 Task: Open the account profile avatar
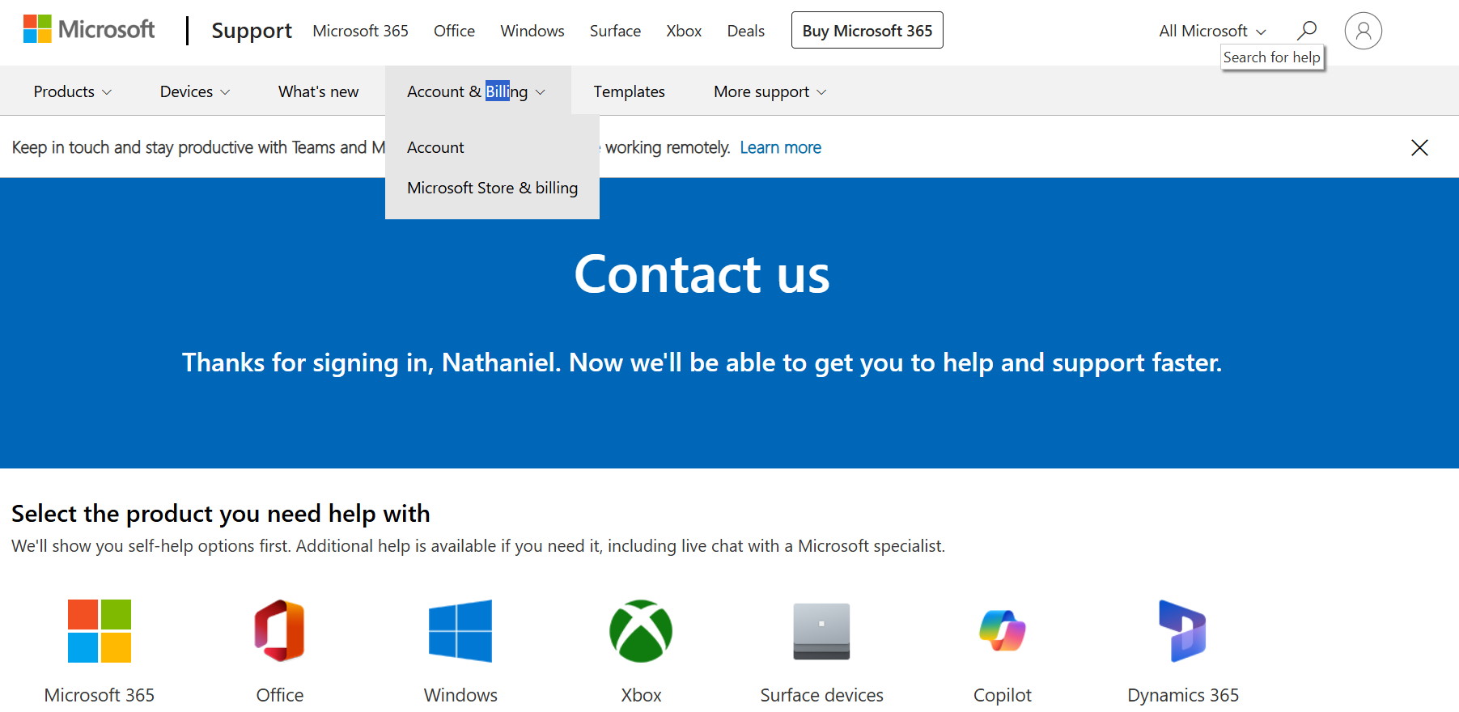tap(1364, 31)
